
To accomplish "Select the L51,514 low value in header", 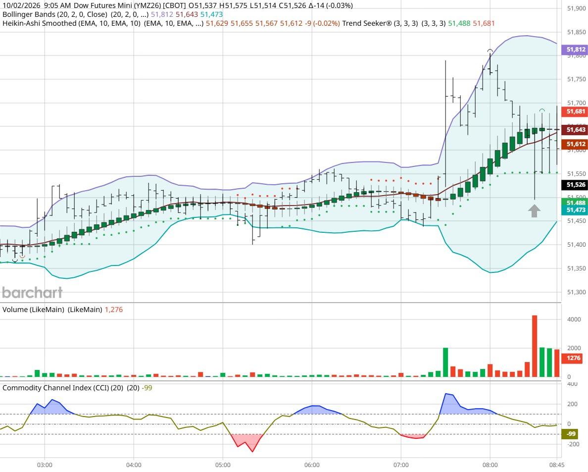I will (x=263, y=5).
